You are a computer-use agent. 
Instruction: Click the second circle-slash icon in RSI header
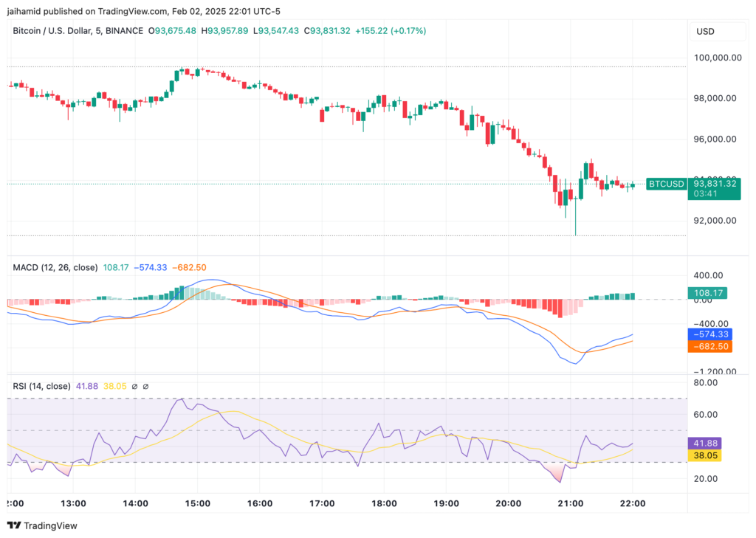[x=146, y=386]
